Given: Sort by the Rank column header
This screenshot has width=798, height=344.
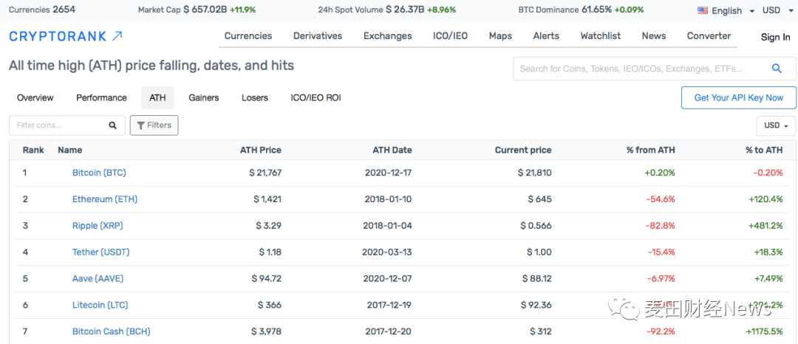Looking at the screenshot, I should pos(33,151).
